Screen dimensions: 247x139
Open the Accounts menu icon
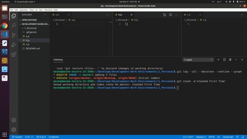pos(14,120)
